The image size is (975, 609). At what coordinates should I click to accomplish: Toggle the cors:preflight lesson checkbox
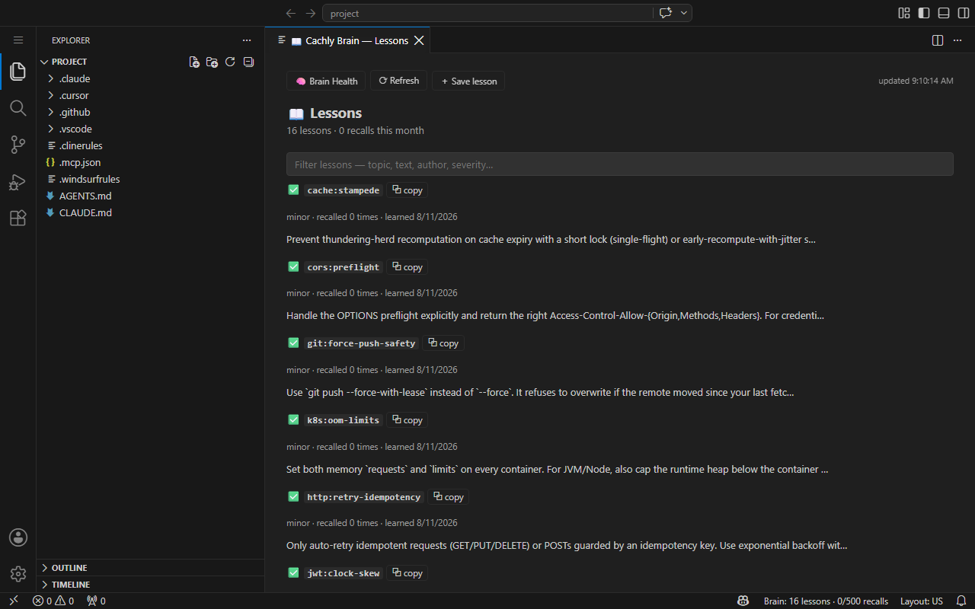pyautogui.click(x=293, y=266)
